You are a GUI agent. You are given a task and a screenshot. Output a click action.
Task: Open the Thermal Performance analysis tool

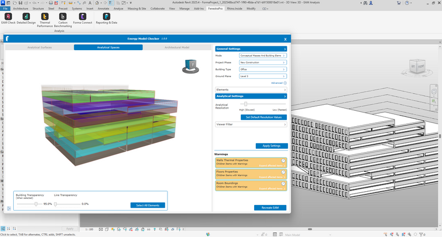[x=45, y=20]
